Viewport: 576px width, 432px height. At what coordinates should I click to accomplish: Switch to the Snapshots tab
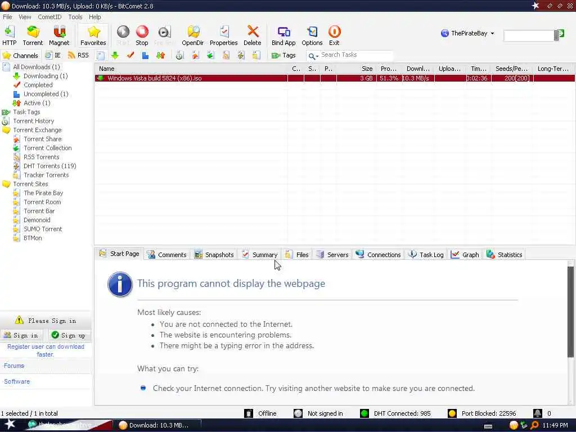click(x=214, y=255)
